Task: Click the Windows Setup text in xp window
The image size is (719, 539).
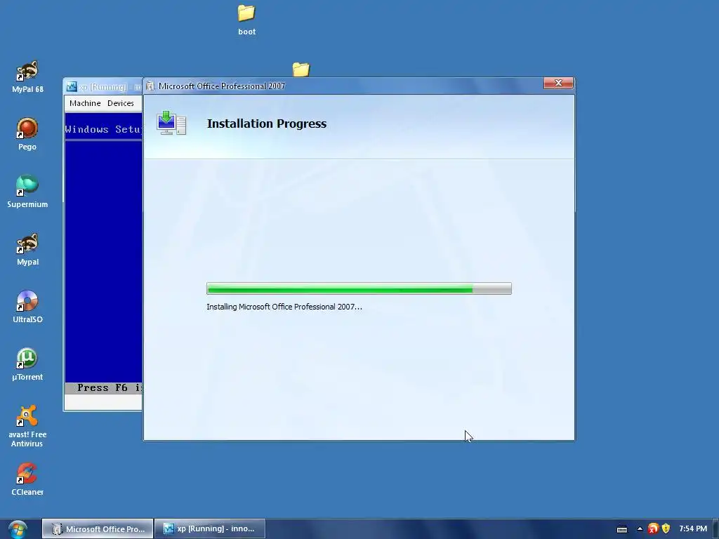Action: click(104, 129)
